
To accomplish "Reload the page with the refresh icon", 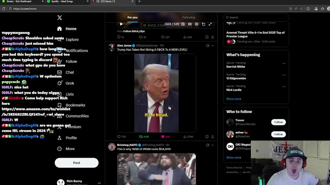I will 4,9.
